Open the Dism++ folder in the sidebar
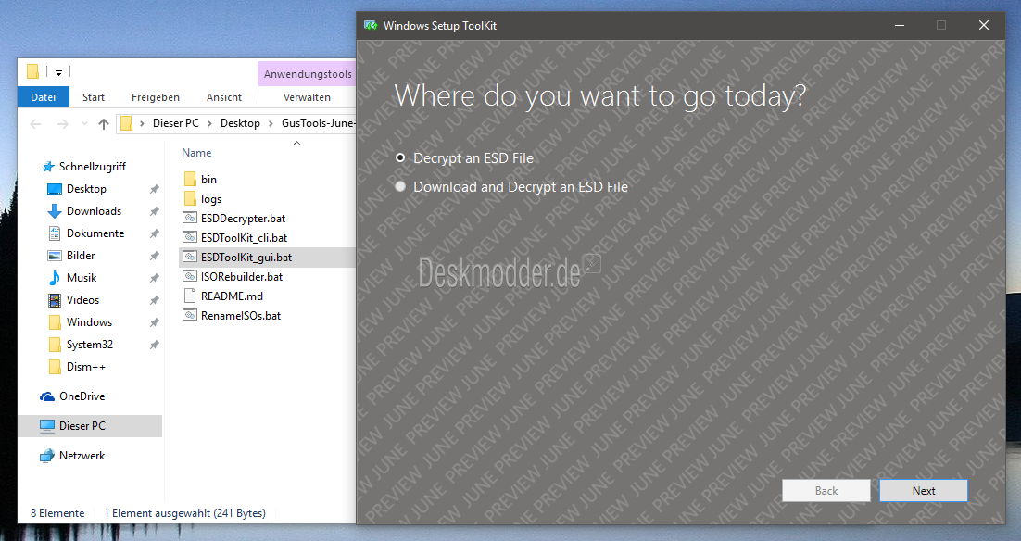Image resolution: width=1021 pixels, height=541 pixels. click(86, 367)
